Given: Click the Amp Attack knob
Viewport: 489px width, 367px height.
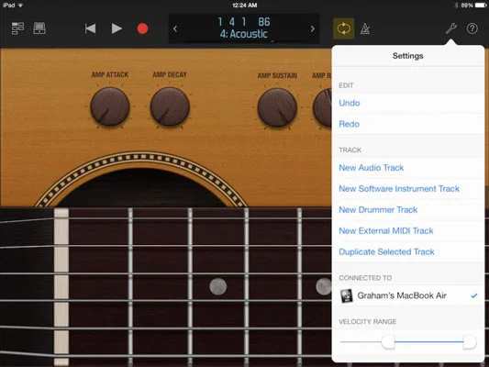Looking at the screenshot, I should coord(110,106).
